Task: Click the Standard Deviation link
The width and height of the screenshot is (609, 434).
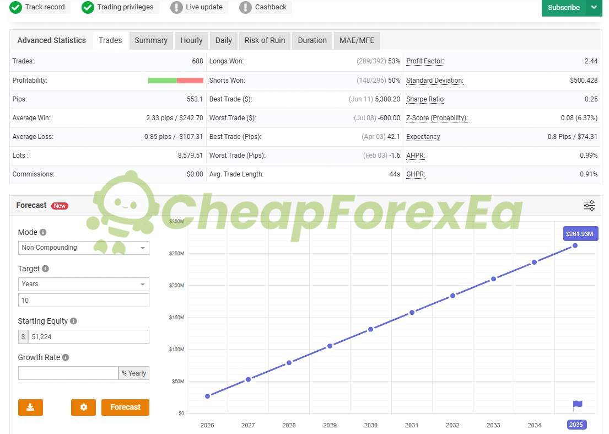Action: click(435, 81)
